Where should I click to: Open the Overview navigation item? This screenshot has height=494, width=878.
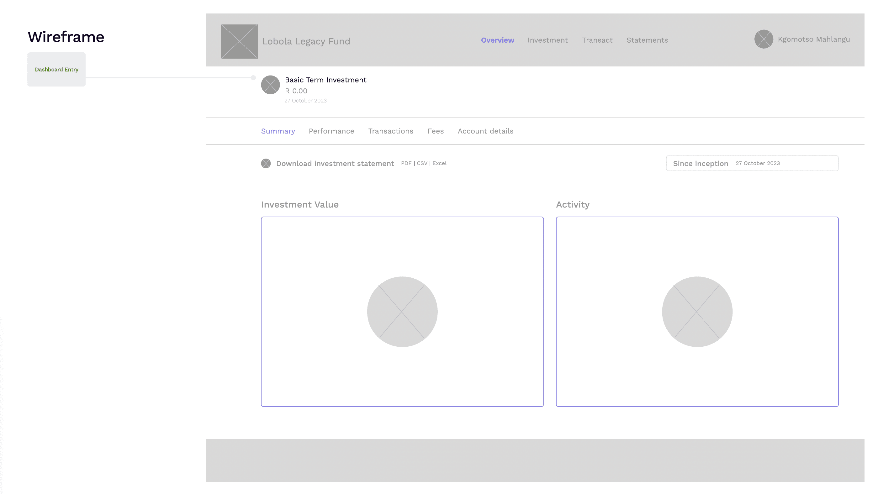point(497,40)
